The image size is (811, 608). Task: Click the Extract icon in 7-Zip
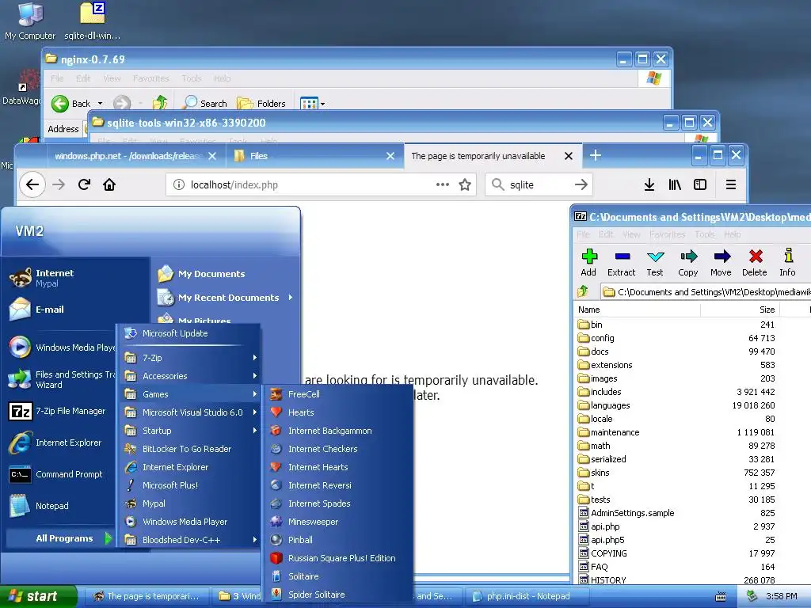click(x=622, y=263)
